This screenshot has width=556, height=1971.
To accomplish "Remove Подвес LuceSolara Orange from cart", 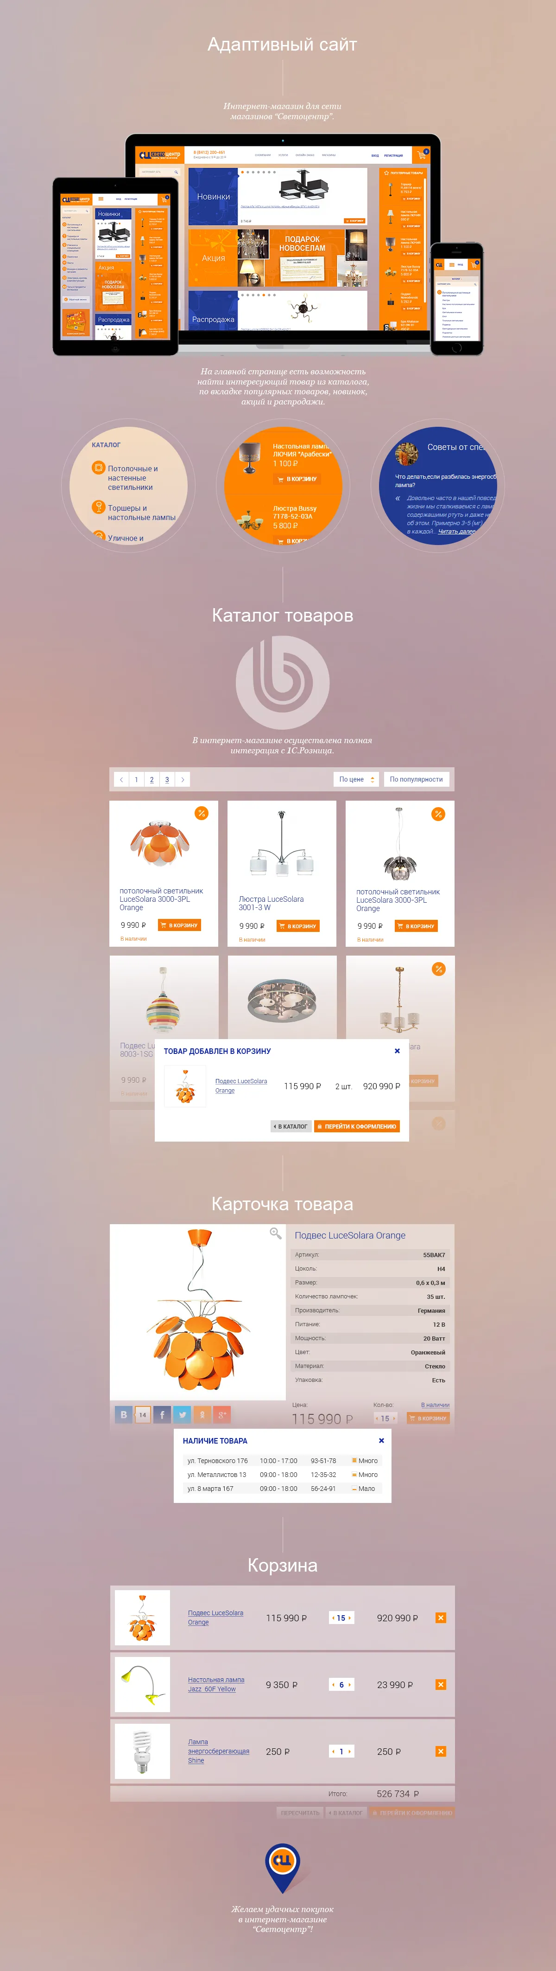I will (x=441, y=1618).
